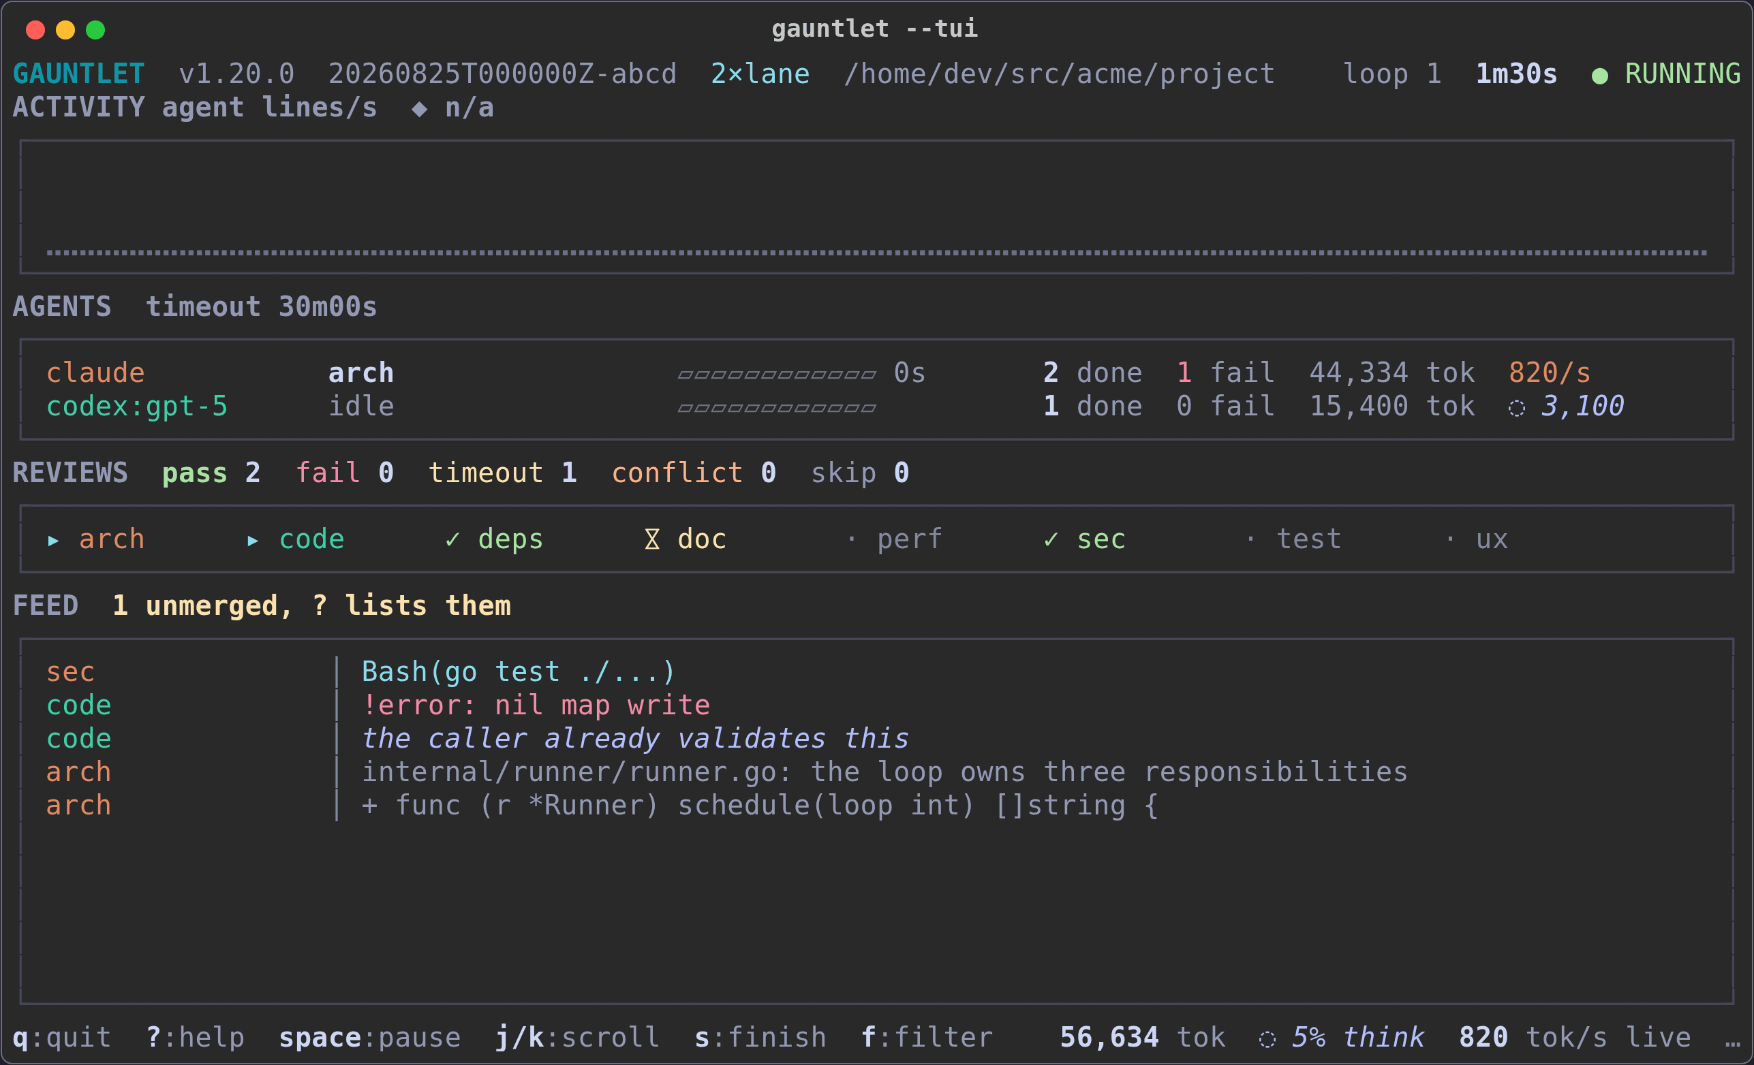Click the running arrow icon beside arch review

(53, 541)
